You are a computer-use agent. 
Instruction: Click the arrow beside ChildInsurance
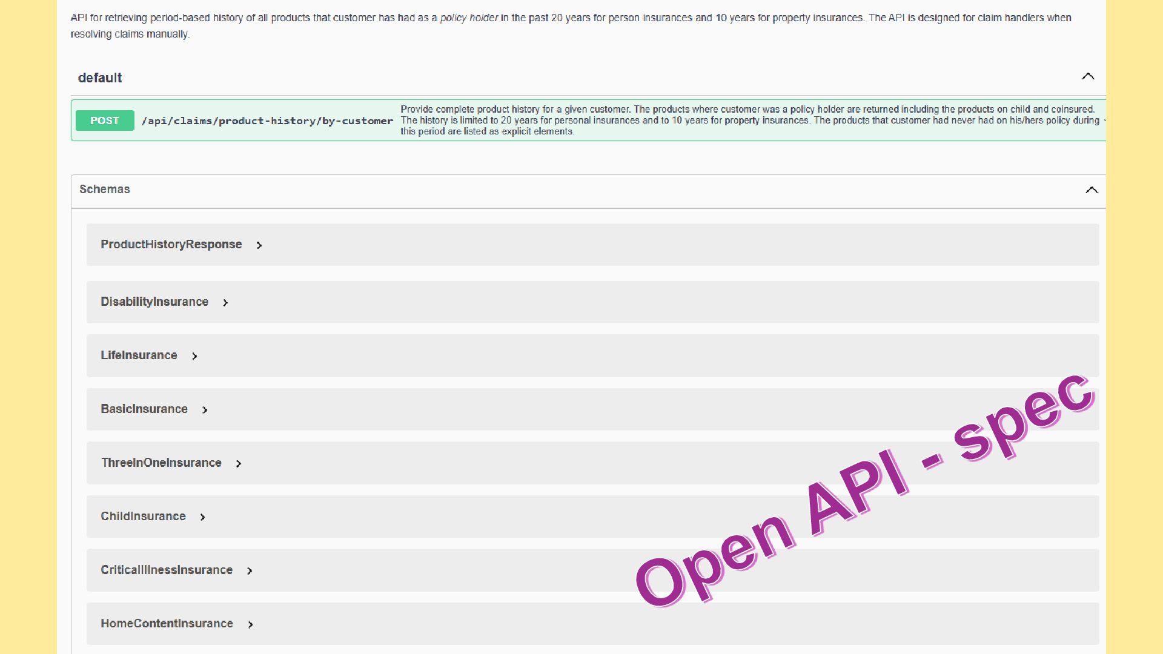(x=202, y=517)
